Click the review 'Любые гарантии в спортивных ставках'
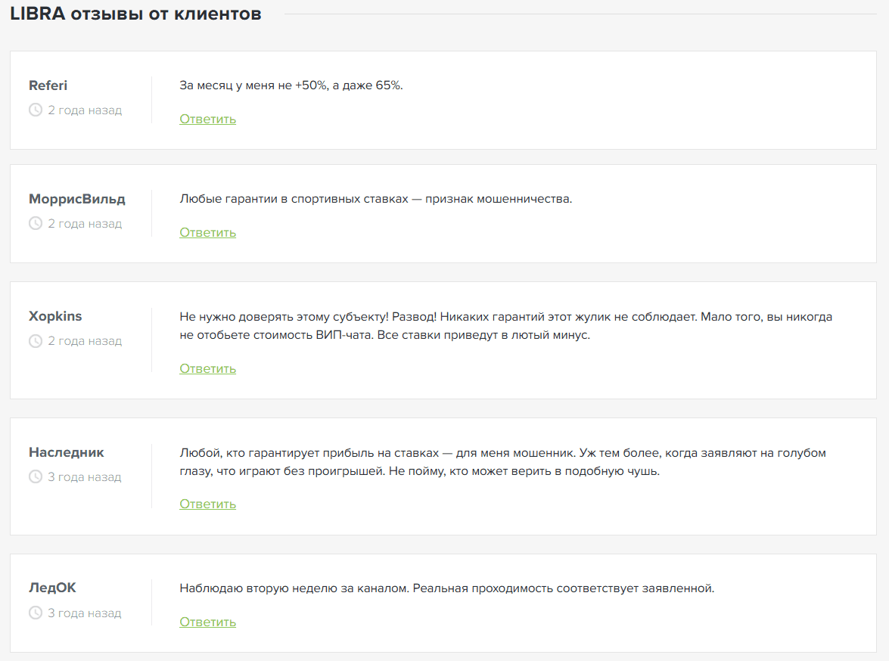 [376, 199]
